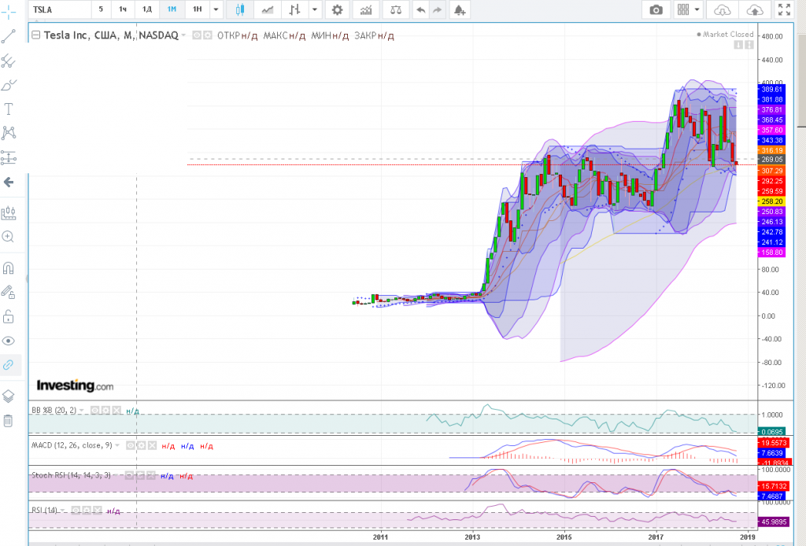Select the long position prediction tool
The width and height of the screenshot is (806, 546).
[x=9, y=157]
